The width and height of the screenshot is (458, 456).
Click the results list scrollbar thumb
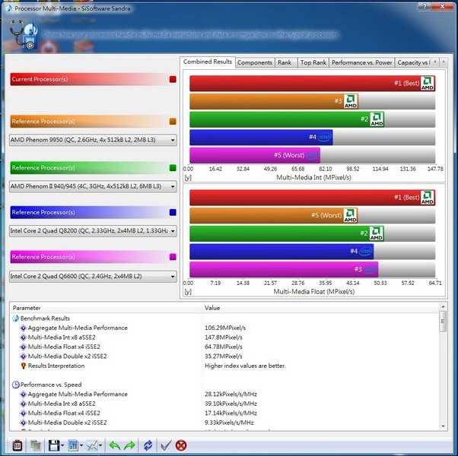click(443, 321)
